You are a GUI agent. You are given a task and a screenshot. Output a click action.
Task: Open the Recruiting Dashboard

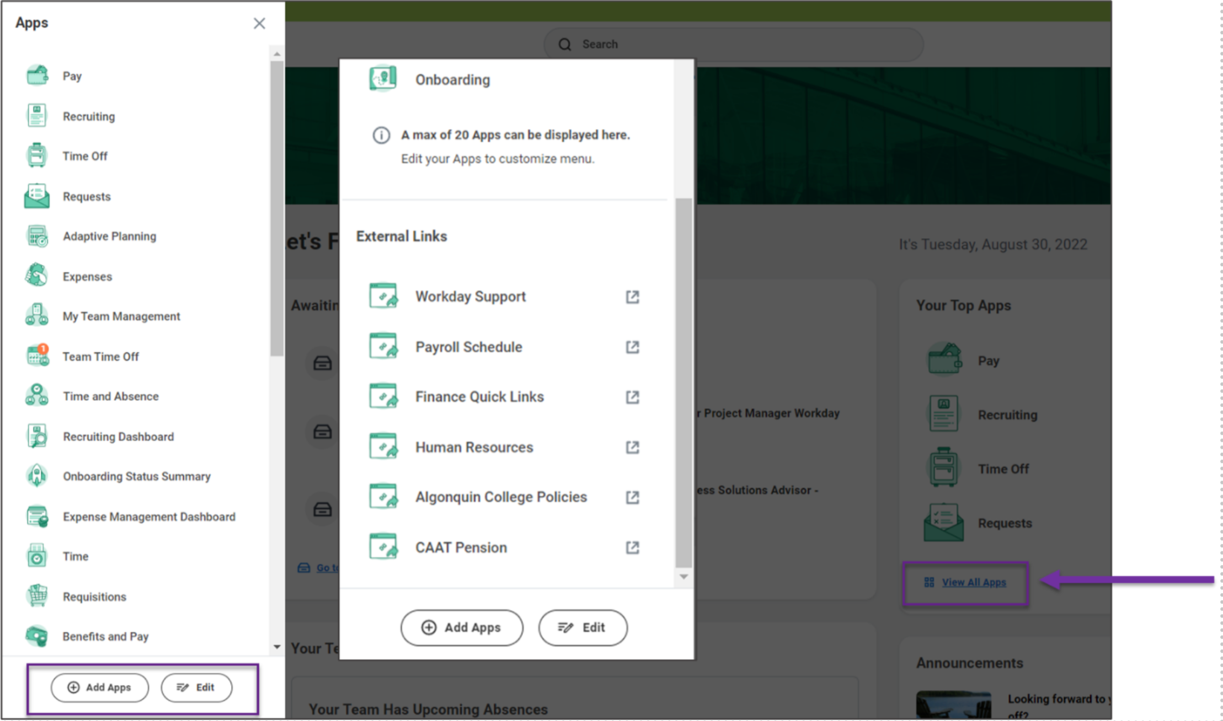pyautogui.click(x=118, y=436)
